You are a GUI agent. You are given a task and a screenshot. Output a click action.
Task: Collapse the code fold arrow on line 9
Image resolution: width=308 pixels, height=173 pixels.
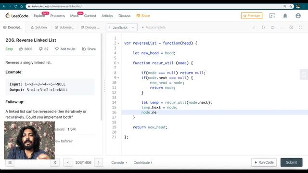118,78
